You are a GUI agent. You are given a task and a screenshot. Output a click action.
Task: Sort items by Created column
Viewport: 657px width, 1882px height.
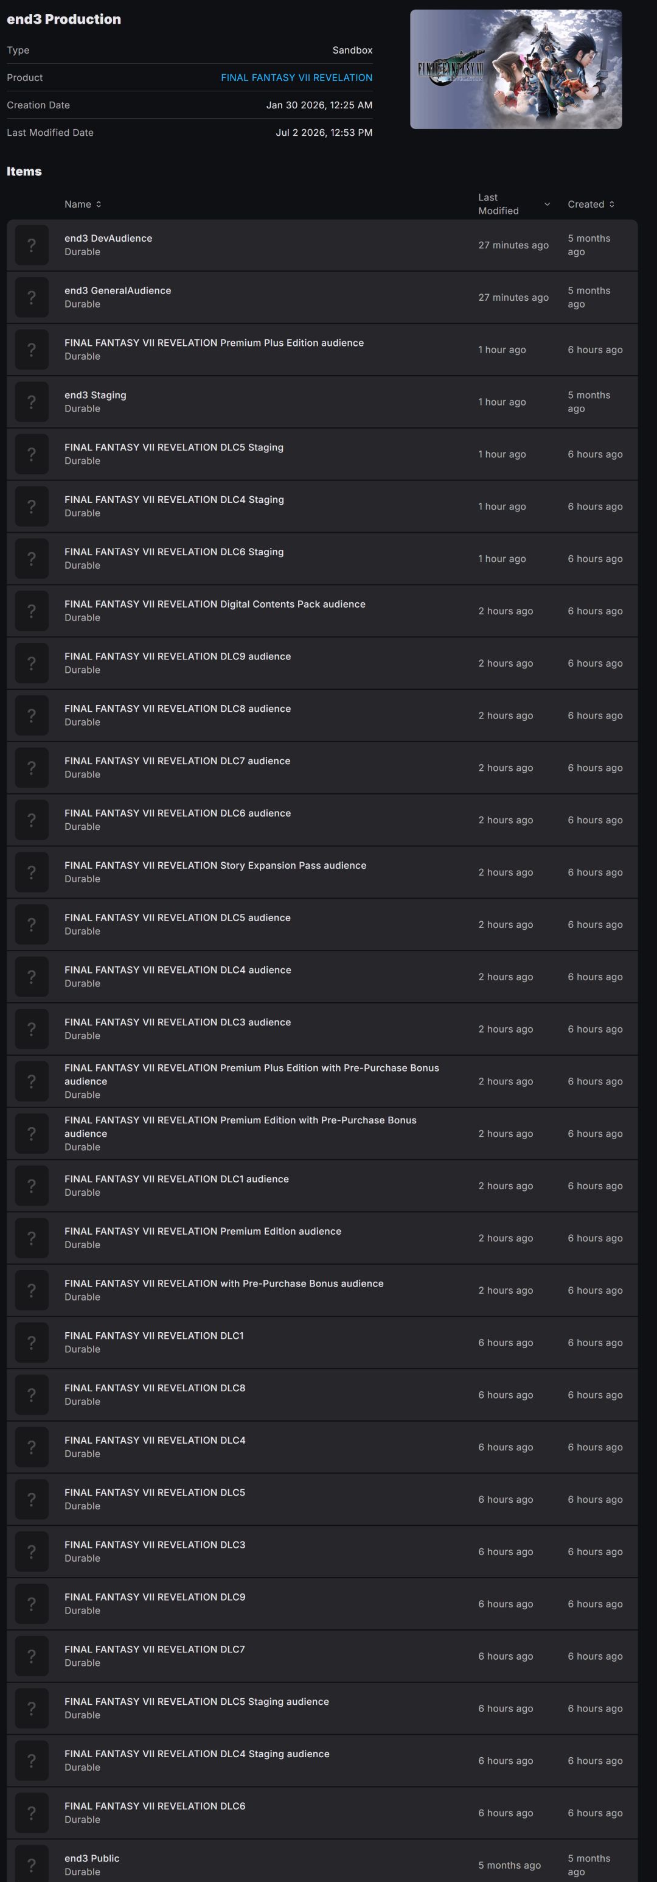pos(591,205)
